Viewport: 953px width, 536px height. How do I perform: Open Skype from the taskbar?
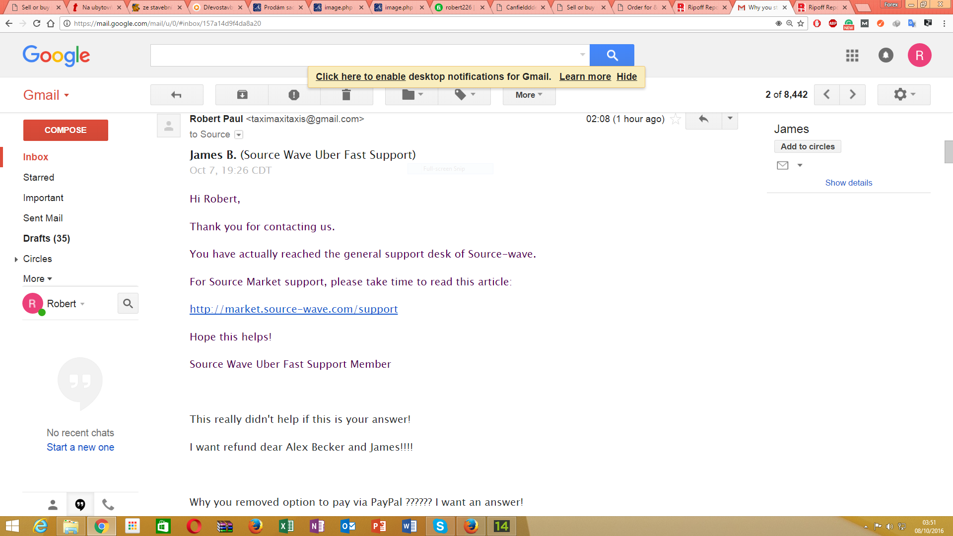[x=440, y=526]
